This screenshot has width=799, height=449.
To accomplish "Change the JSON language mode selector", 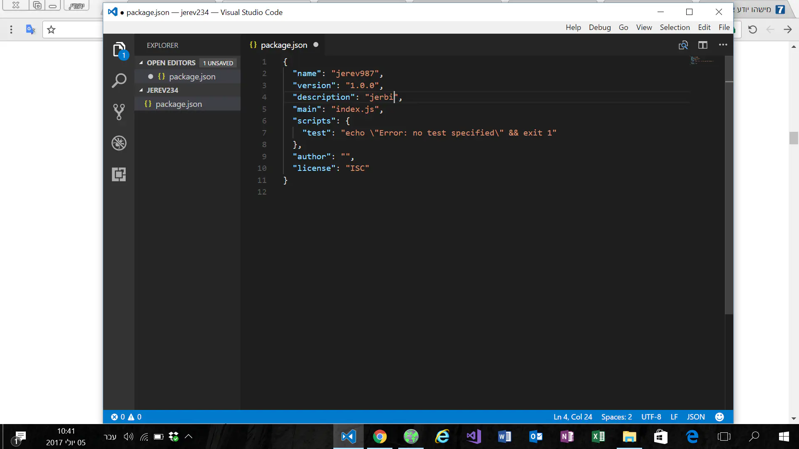I will pos(695,417).
